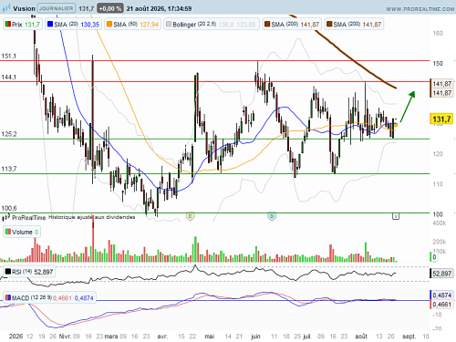The height and width of the screenshot is (342, 456).
Task: Click the Vusion instrument name
Action: tap(24, 8)
